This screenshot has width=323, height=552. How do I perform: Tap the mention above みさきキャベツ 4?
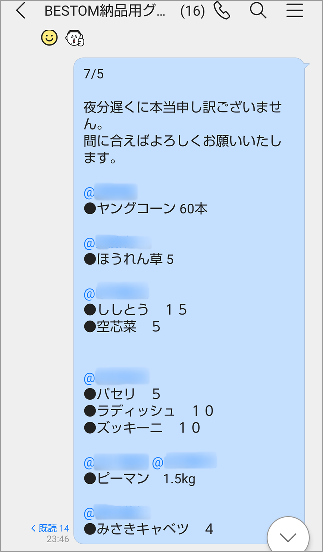117,514
